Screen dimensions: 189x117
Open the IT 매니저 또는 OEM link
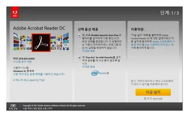[x=29, y=80]
